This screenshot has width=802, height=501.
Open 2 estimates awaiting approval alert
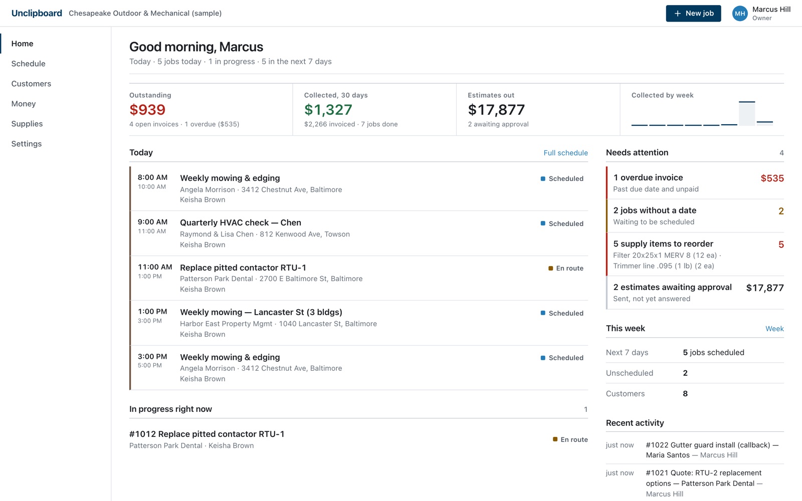point(695,293)
